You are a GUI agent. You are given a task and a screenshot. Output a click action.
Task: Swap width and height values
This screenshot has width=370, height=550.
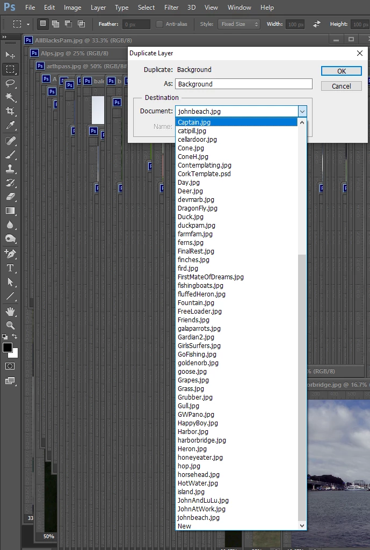[x=317, y=24]
